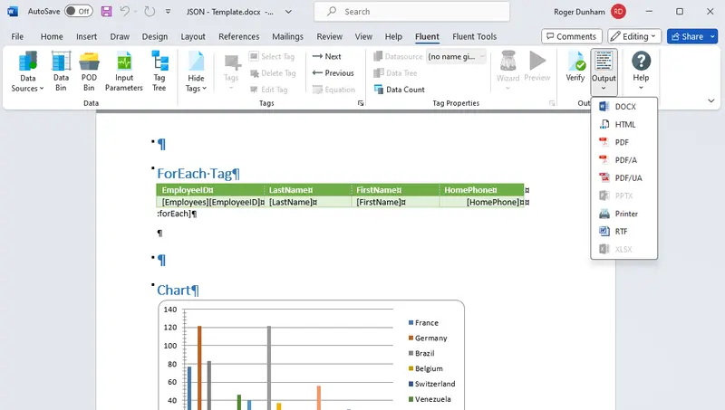Screen dimensions: 725x410
Task: Click the Chart heading
Action: pos(176,290)
